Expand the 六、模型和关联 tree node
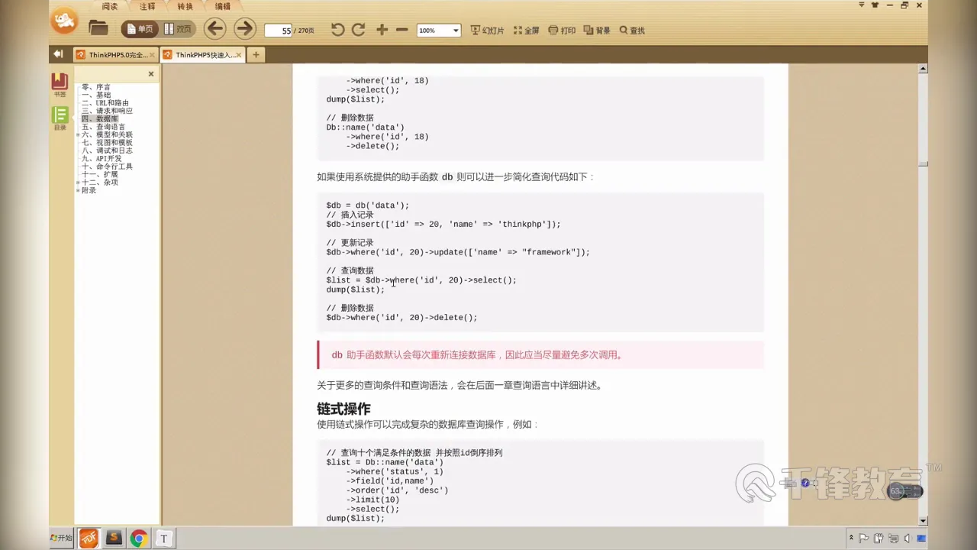Viewport: 977px width, 550px height. [78, 135]
